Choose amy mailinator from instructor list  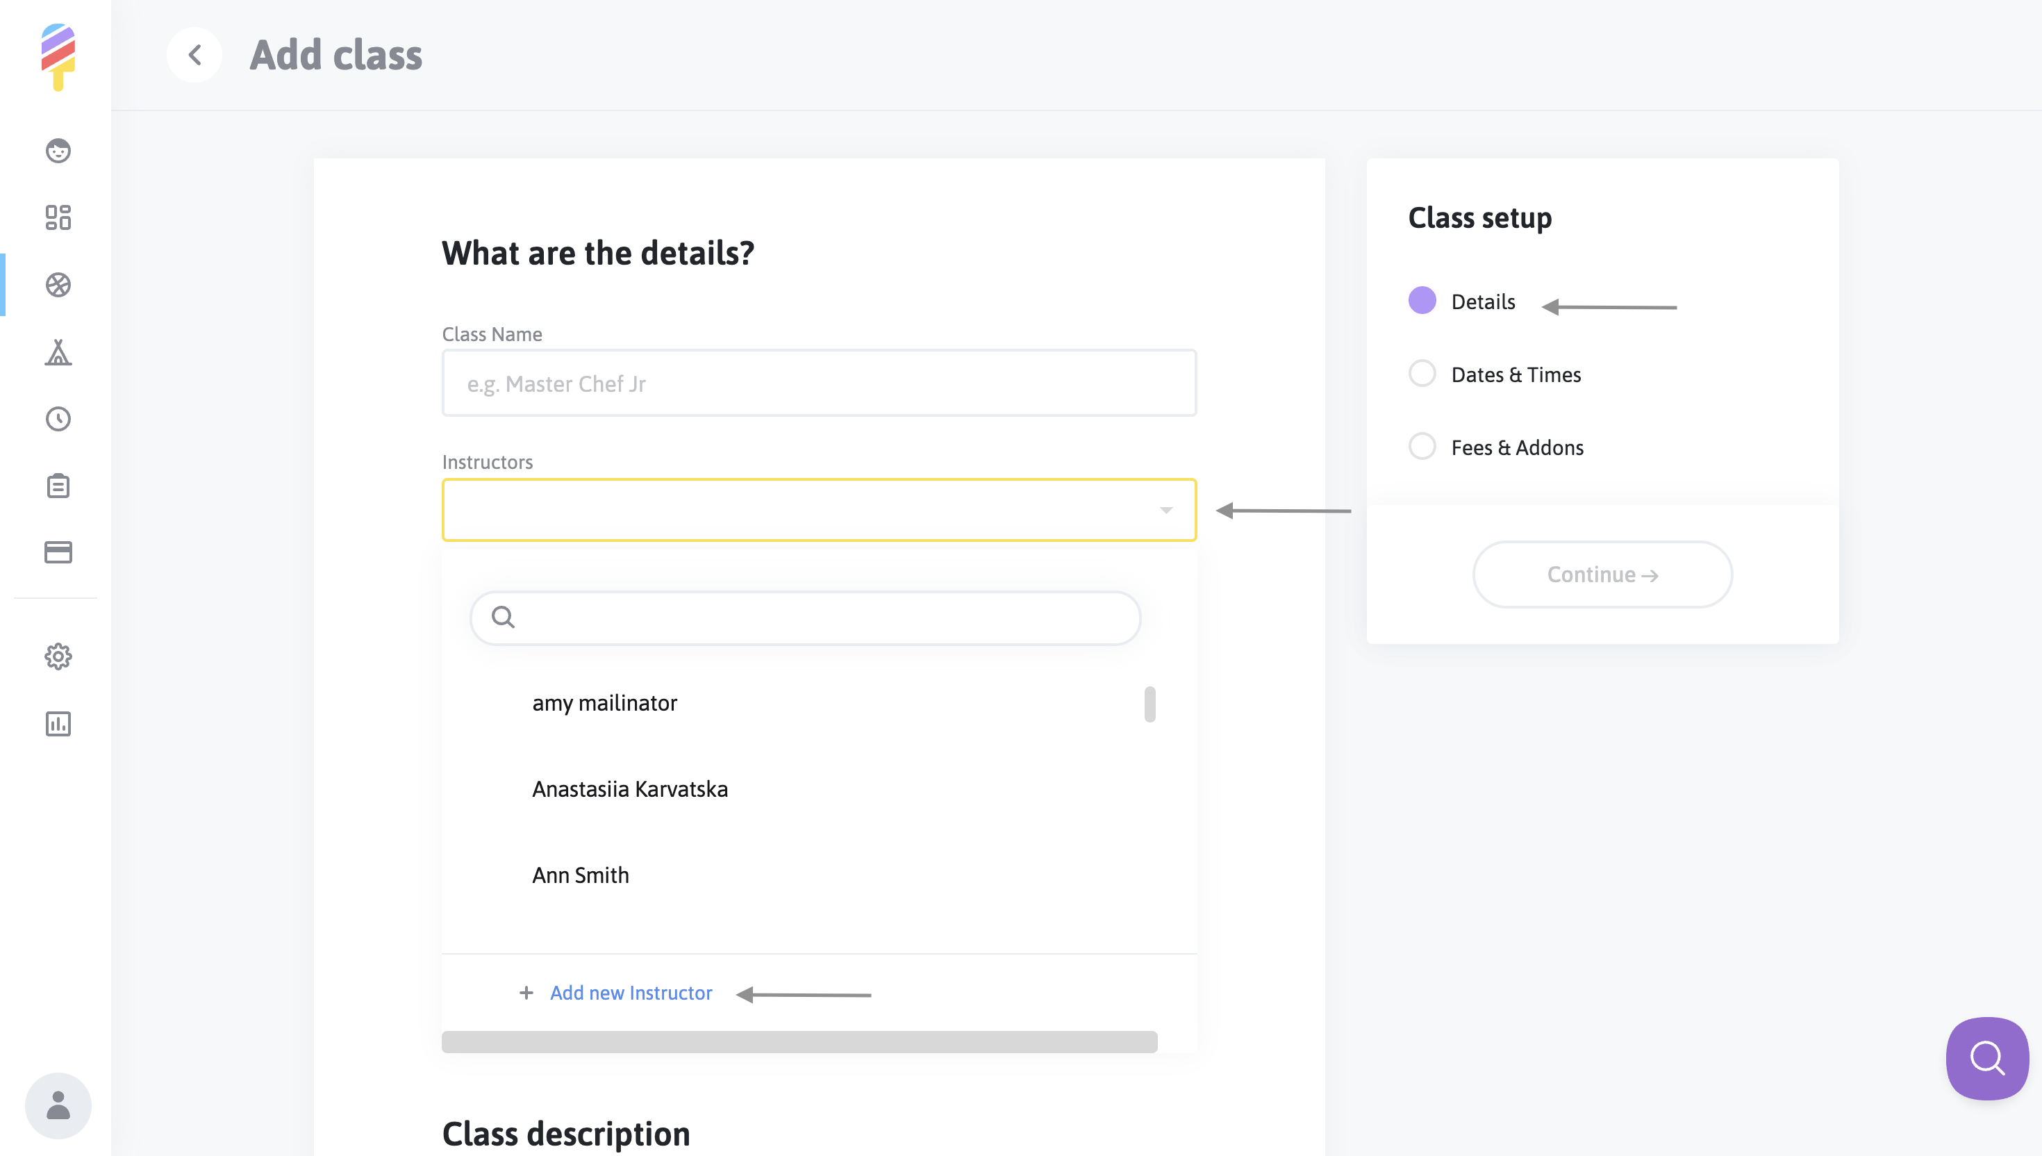pyautogui.click(x=604, y=704)
